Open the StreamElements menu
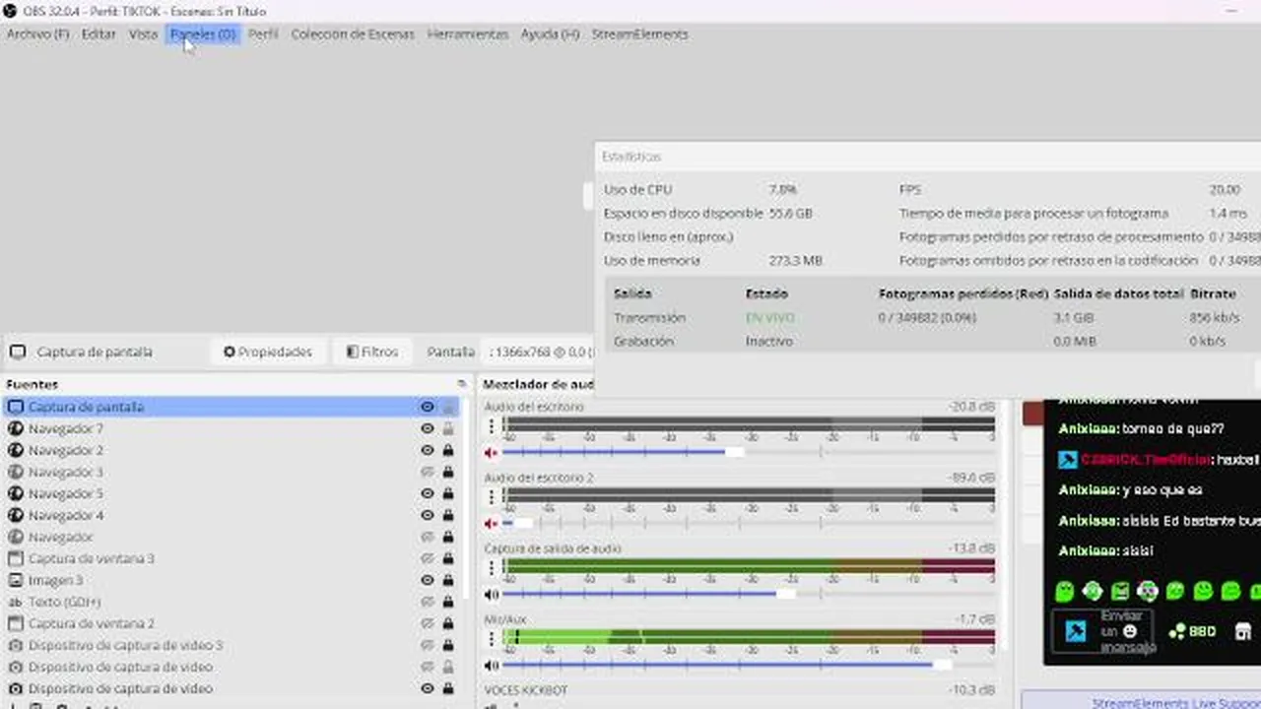Screen dimensions: 1261x709 640,34
